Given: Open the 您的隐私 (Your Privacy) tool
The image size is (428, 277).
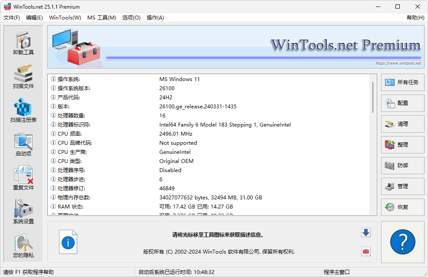Looking at the screenshot, I should 23,246.
